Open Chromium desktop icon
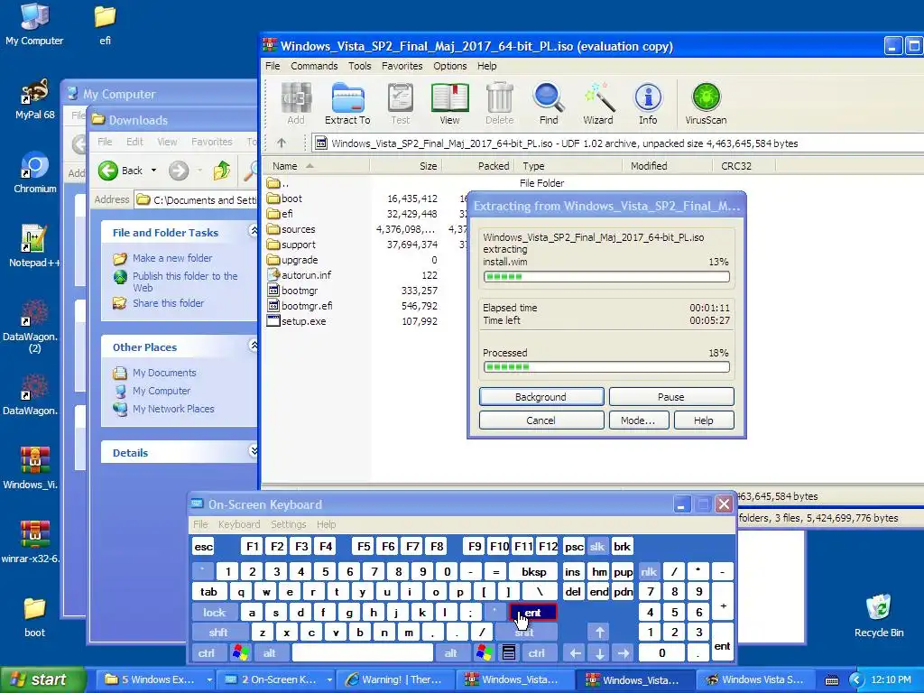Viewport: 924px width, 693px height. [35, 172]
